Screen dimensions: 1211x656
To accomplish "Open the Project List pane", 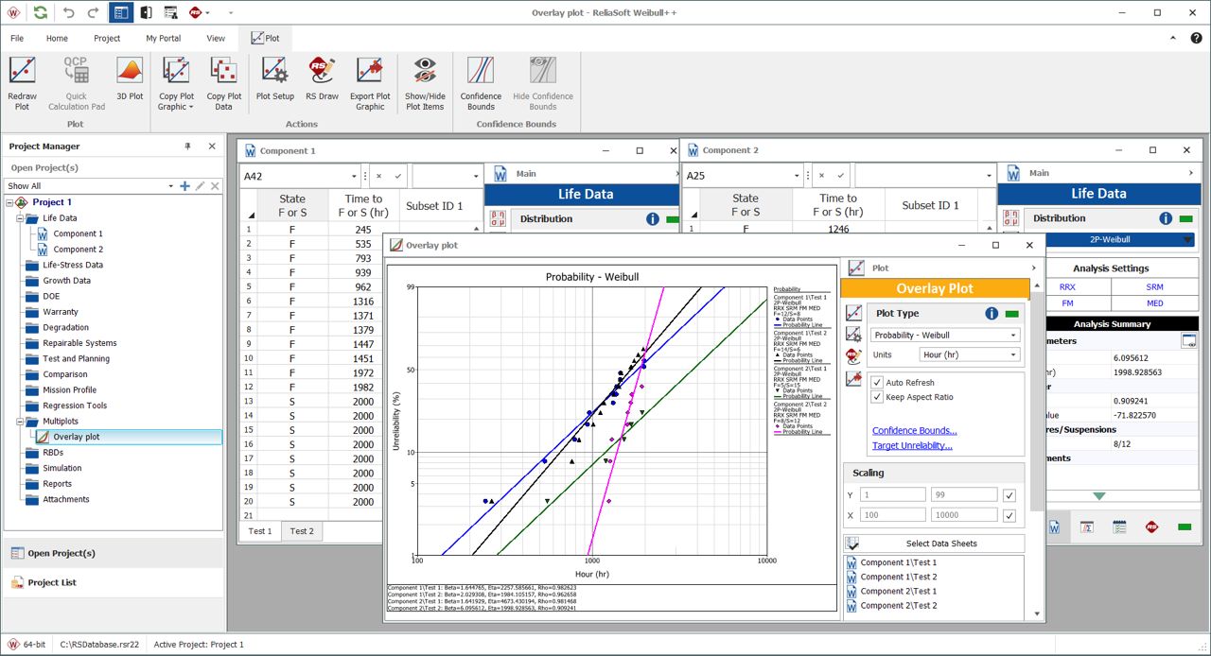I will [114, 582].
